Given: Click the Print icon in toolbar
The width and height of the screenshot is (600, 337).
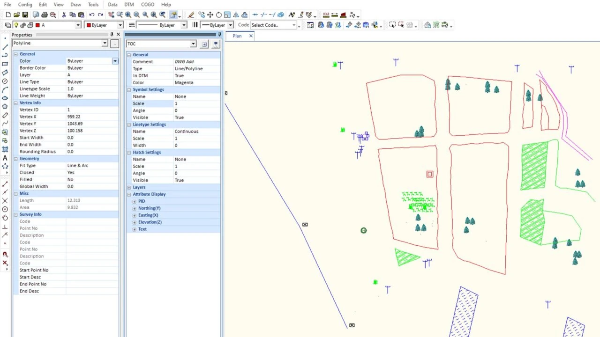Looking at the screenshot, I should (x=45, y=15).
